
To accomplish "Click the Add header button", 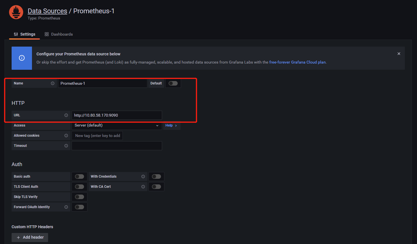I will 30,238.
